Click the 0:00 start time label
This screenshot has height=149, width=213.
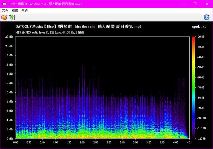16,142
